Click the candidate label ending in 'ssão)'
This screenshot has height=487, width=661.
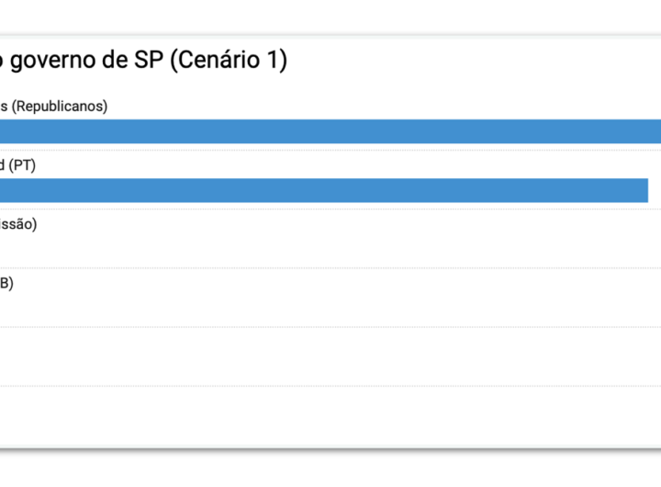click(x=18, y=224)
